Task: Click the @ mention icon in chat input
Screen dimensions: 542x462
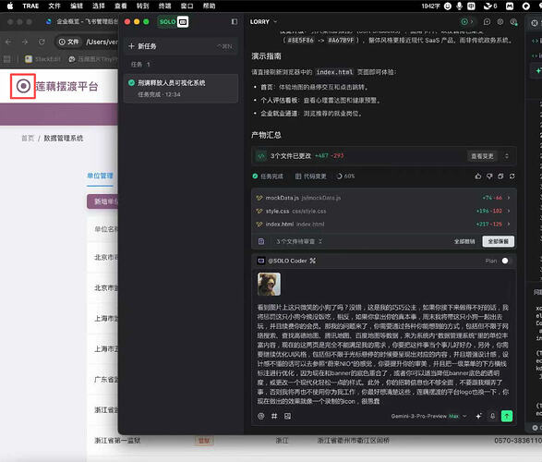Action: click(x=261, y=416)
